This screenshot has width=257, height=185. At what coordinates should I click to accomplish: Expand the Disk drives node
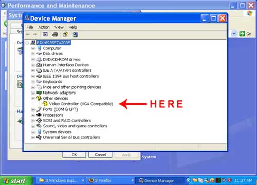tap(33, 54)
